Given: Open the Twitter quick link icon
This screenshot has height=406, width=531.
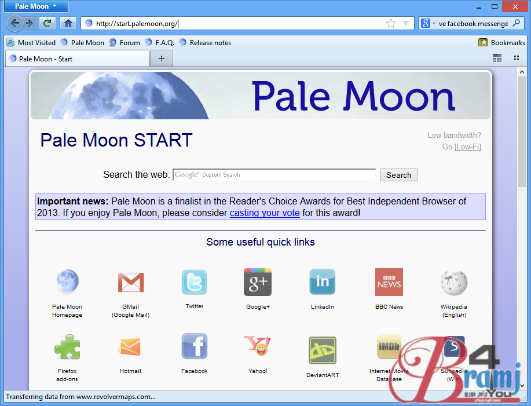Looking at the screenshot, I should click(x=194, y=282).
